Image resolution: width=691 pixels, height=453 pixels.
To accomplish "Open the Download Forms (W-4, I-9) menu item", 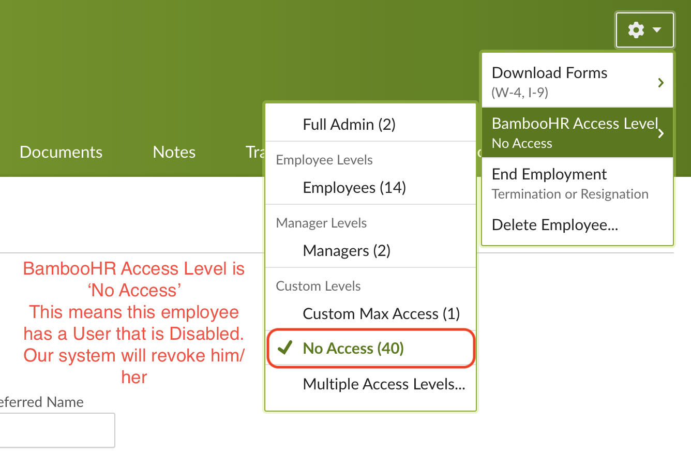I will coord(577,81).
